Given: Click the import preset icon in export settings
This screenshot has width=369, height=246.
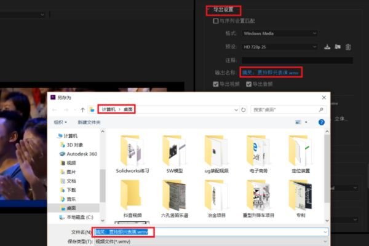Looking at the screenshot, I should 338,47.
